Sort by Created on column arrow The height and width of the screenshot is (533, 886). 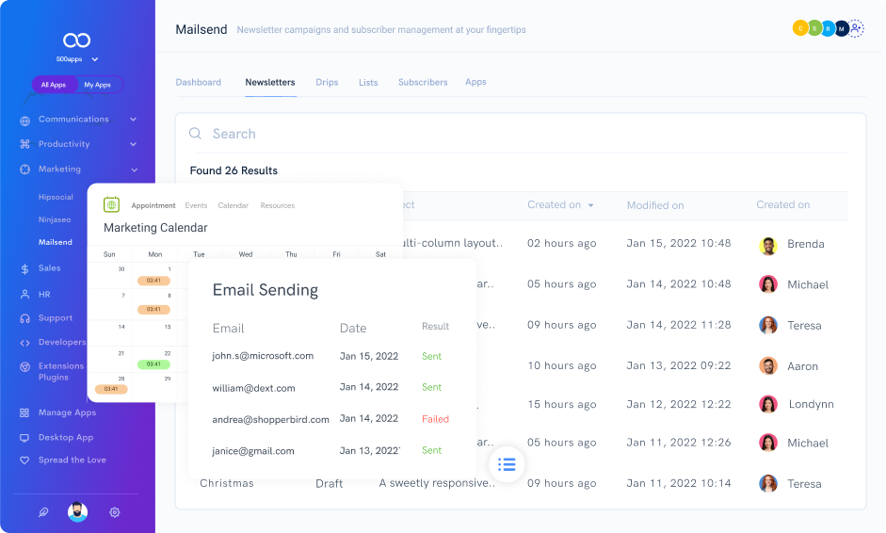(591, 205)
